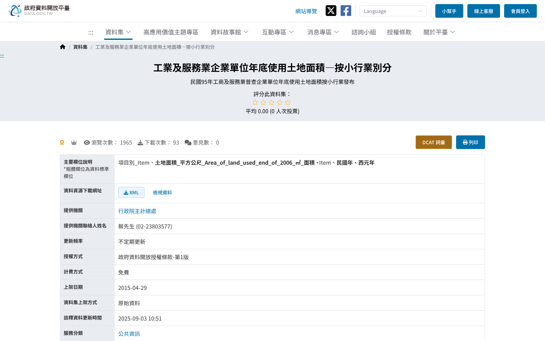Expand the 資料集 menu
This screenshot has width=545, height=341.
pyautogui.click(x=118, y=32)
